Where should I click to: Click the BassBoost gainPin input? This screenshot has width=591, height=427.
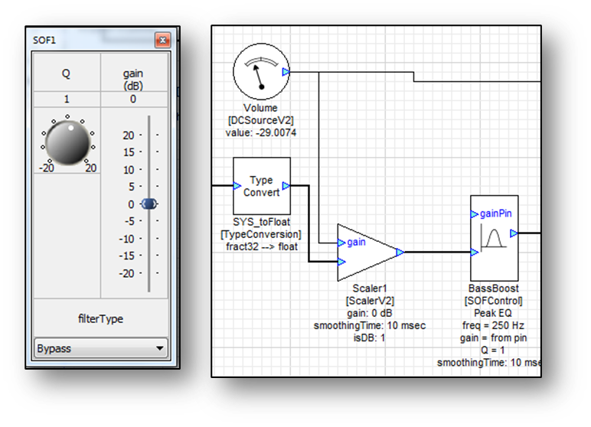coord(475,214)
